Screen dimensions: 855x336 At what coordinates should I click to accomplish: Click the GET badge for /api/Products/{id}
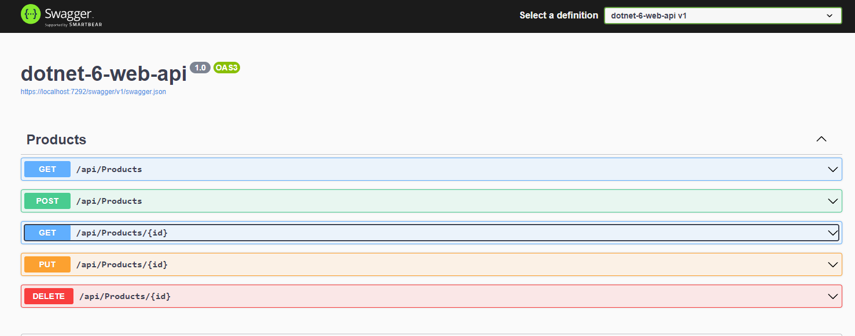(47, 233)
